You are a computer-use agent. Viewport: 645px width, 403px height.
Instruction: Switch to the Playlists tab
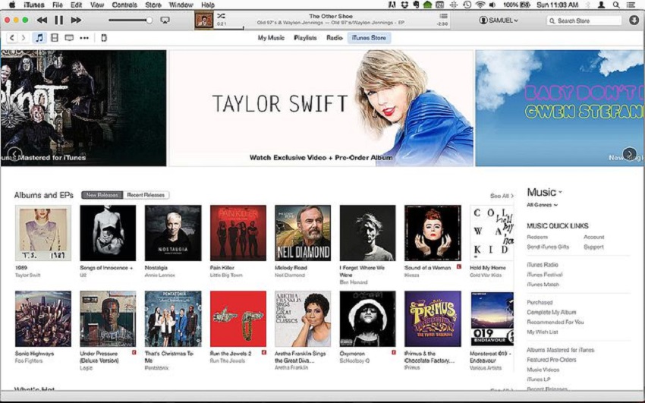[x=305, y=37]
